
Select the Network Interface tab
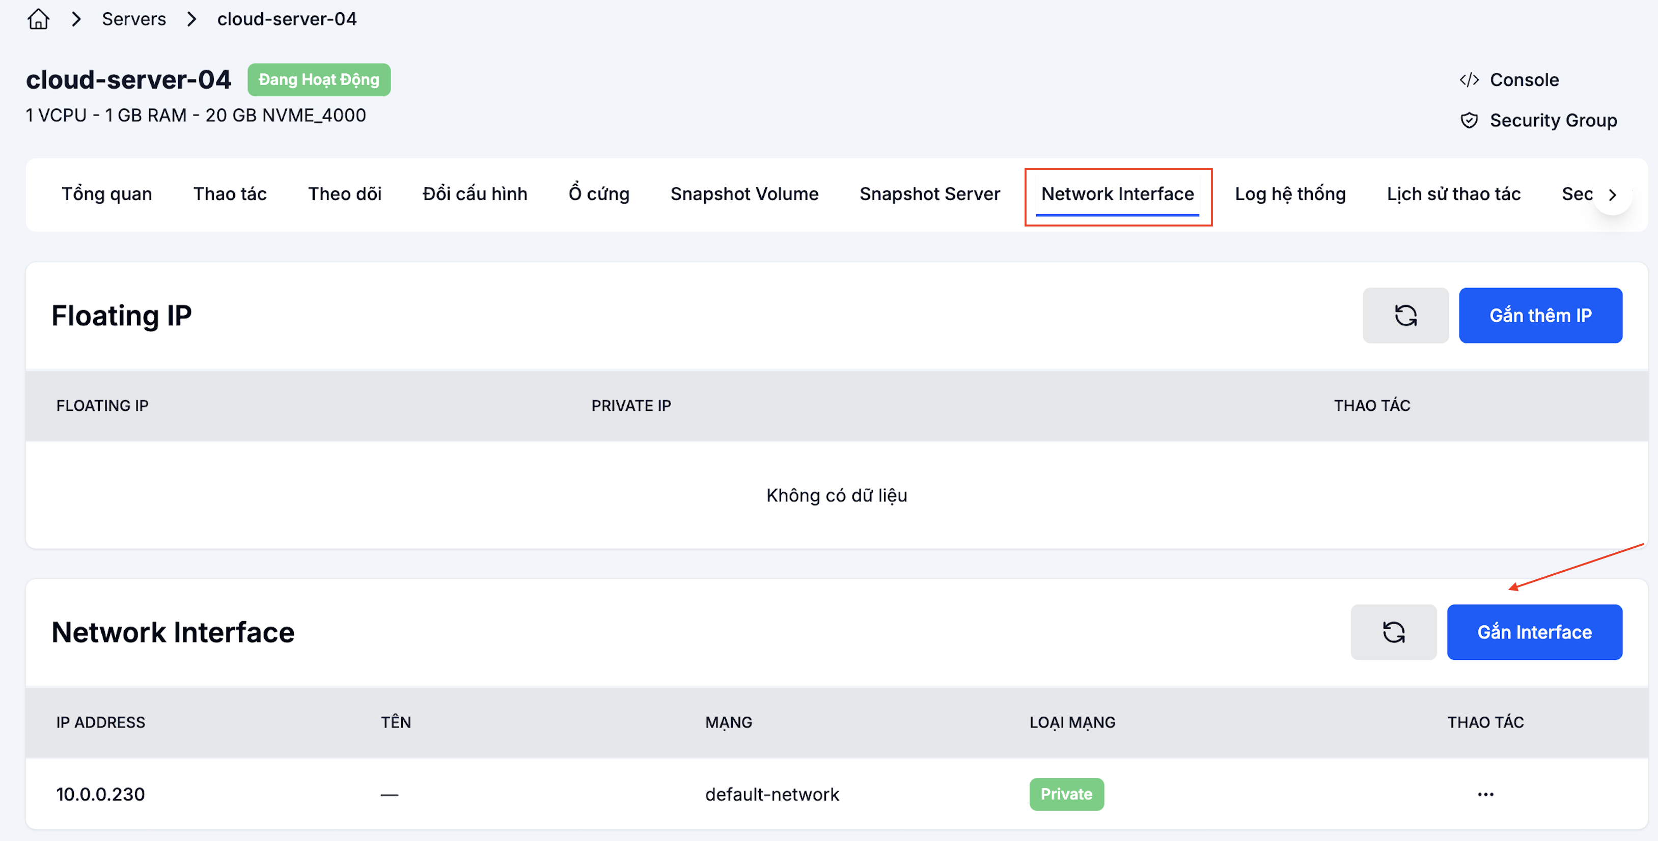pos(1117,193)
